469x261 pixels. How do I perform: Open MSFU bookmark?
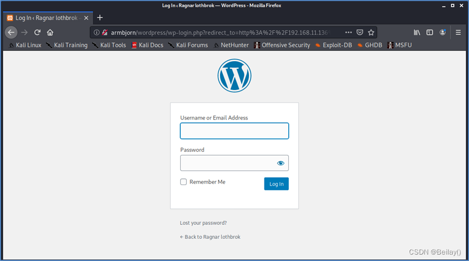399,45
